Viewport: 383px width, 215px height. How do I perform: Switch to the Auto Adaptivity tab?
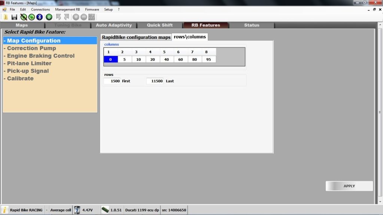pyautogui.click(x=114, y=25)
